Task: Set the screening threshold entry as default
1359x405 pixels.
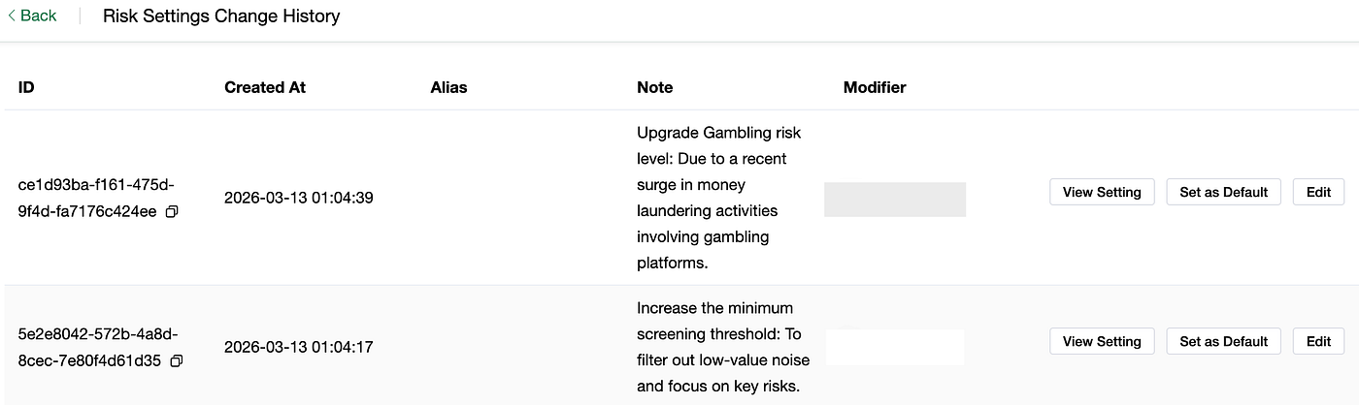Action: click(x=1223, y=341)
